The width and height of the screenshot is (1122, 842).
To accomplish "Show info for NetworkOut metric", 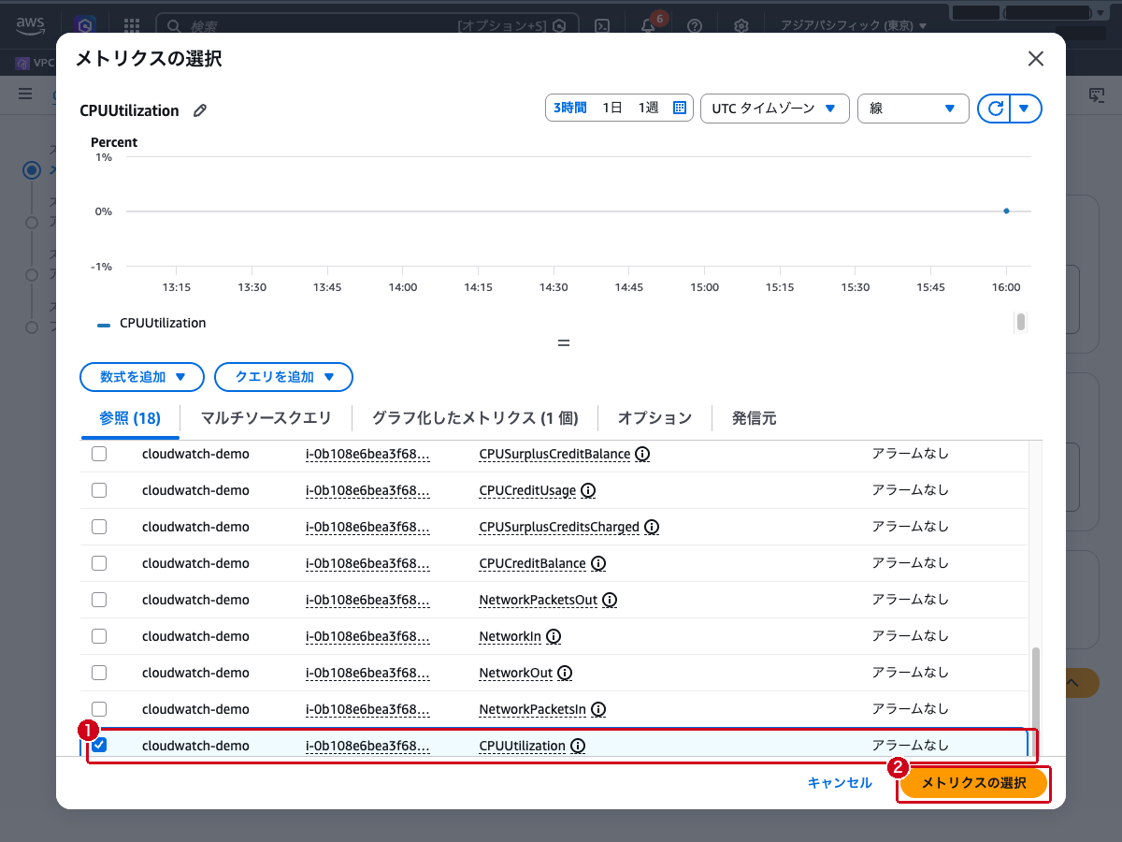I will (565, 673).
